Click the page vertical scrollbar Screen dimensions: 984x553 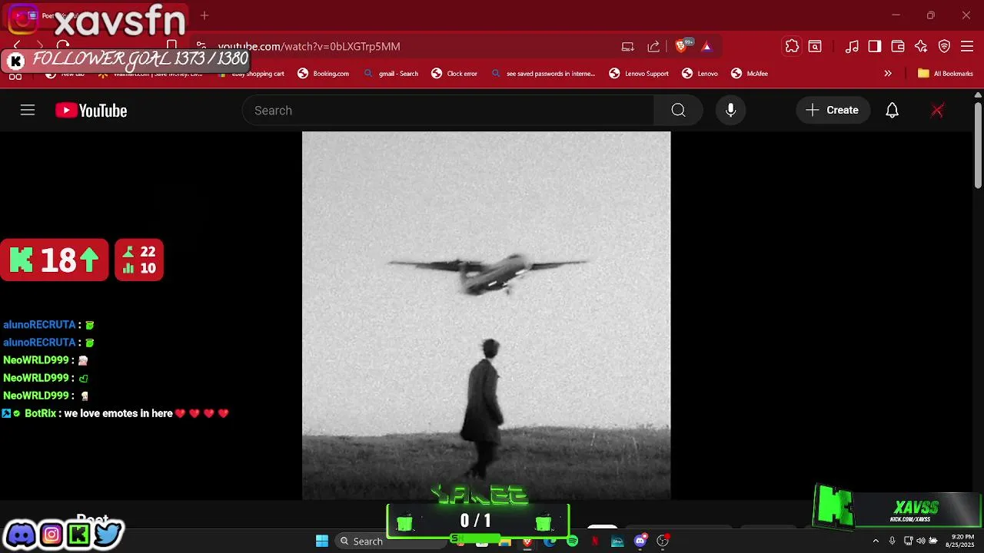978,146
